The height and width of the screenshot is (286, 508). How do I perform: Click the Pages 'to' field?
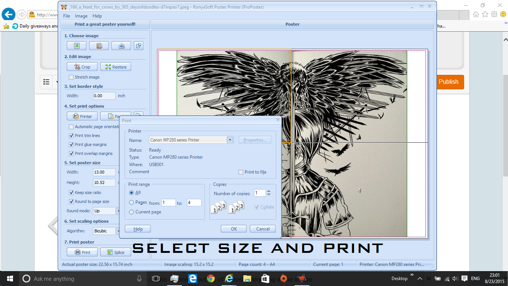[194, 203]
